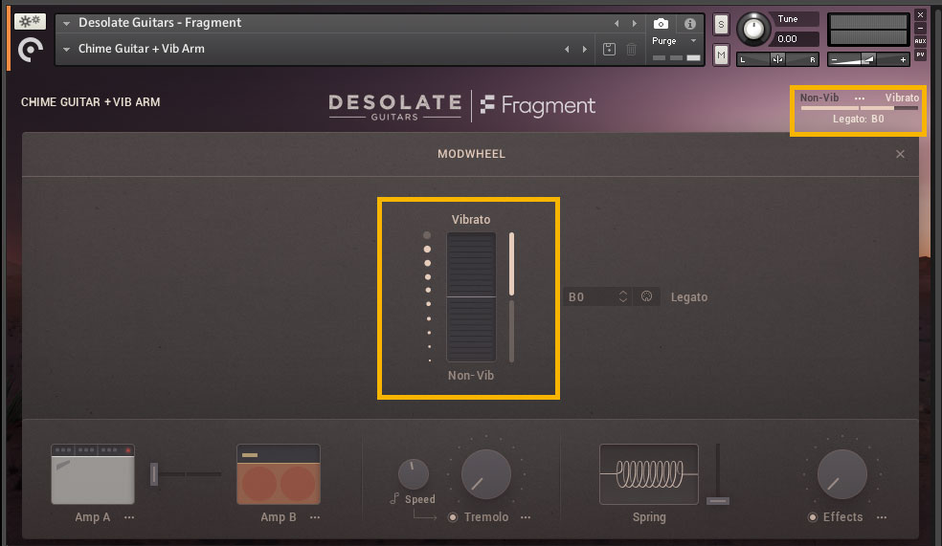Select the Vibrato articulation label at top right

click(902, 98)
